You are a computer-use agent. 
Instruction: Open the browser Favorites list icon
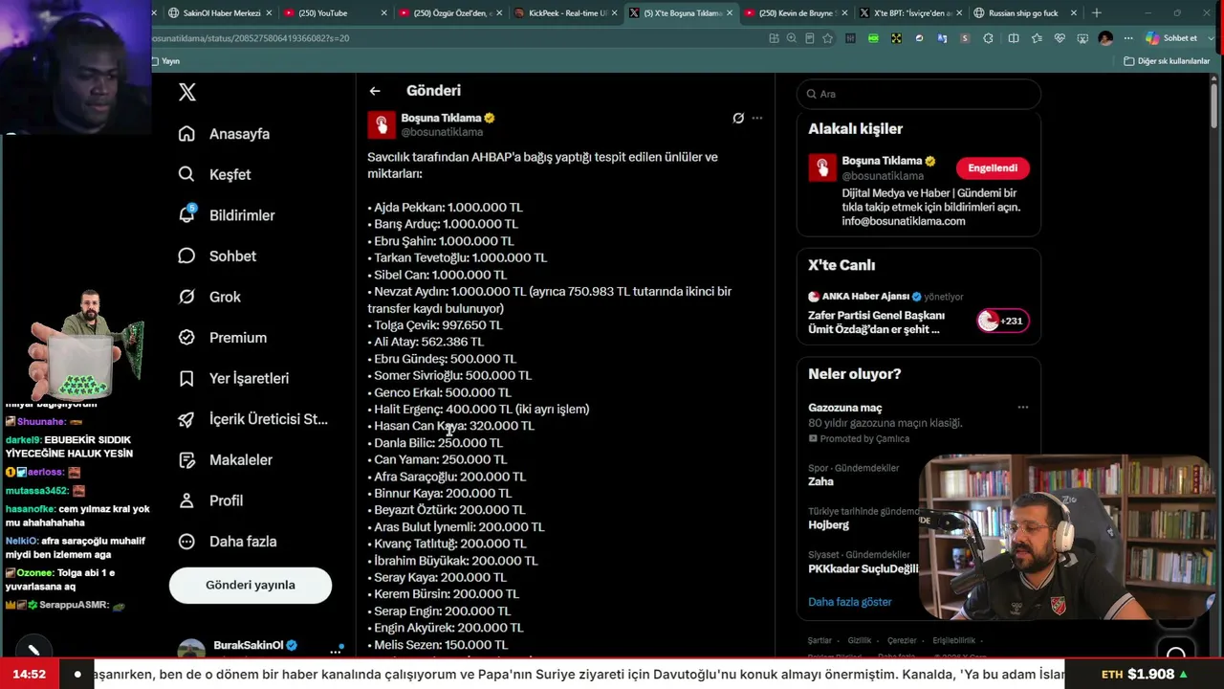coord(1038,38)
